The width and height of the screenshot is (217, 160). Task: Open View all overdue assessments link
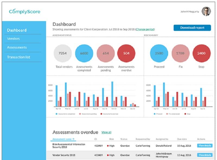pyautogui.click(x=106, y=132)
